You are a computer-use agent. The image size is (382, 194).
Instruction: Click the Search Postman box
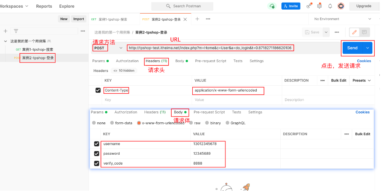tap(182, 6)
